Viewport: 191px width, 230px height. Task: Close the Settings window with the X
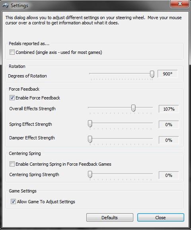coord(179,4)
